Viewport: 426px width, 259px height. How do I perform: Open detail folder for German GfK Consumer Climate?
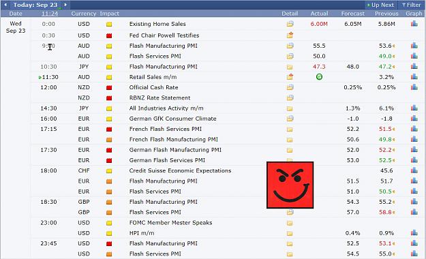pyautogui.click(x=290, y=119)
